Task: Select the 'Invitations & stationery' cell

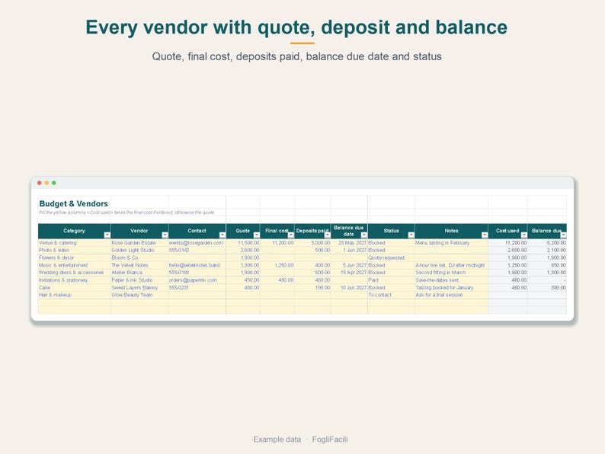Action: click(74, 280)
